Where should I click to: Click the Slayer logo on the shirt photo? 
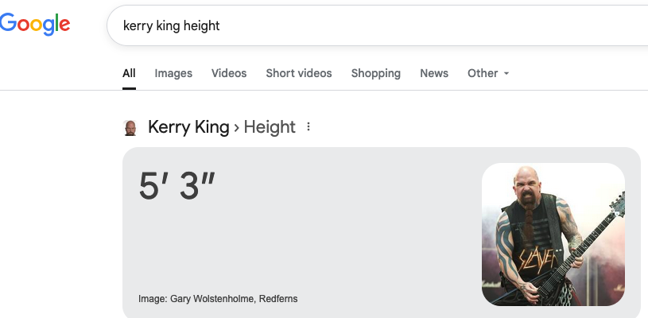(537, 259)
